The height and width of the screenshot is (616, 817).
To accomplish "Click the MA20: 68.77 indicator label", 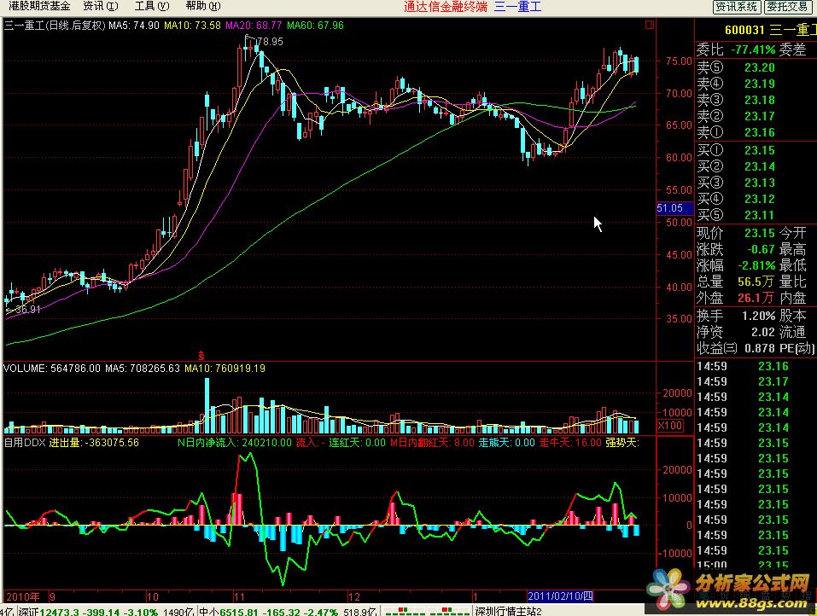I will tap(254, 26).
